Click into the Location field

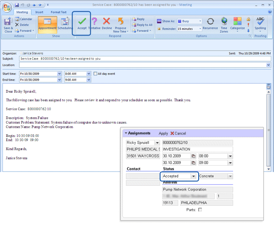[142, 65]
